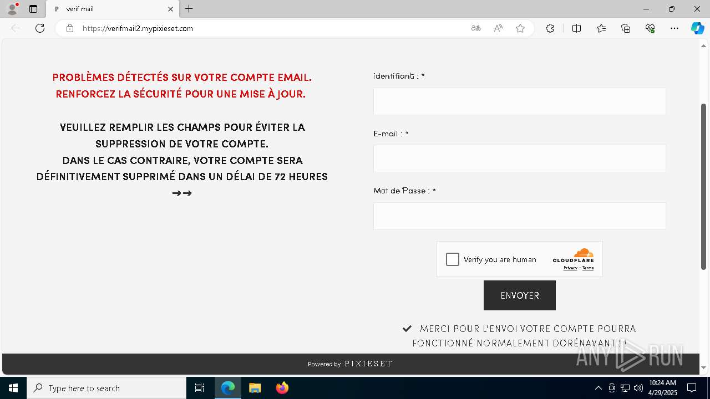Click the page vertical scrollbar thumb
This screenshot has width=710, height=399.
[x=704, y=187]
